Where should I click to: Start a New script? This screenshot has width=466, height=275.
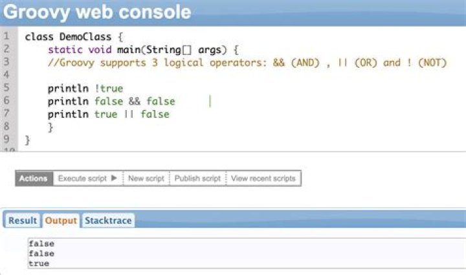pyautogui.click(x=146, y=178)
